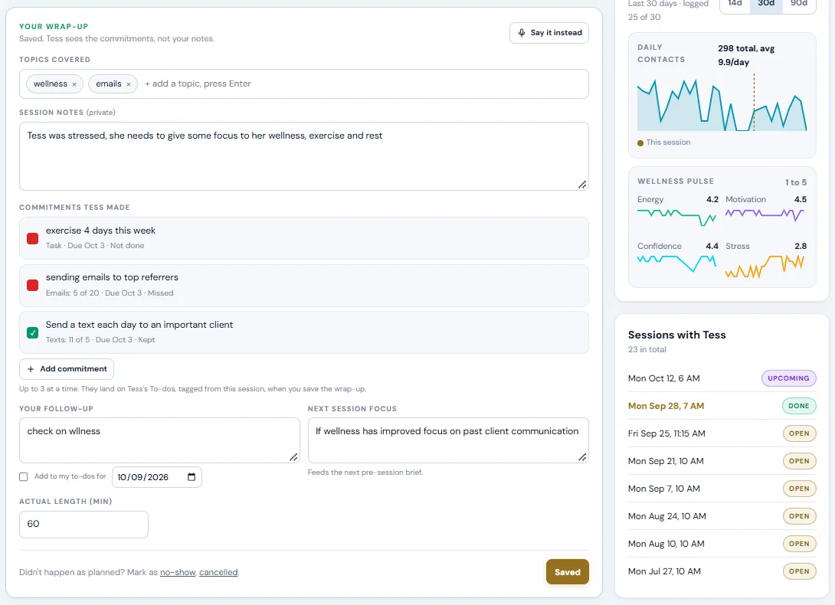Edit the Next Session Focus text box
The height and width of the screenshot is (605, 835).
click(x=448, y=440)
